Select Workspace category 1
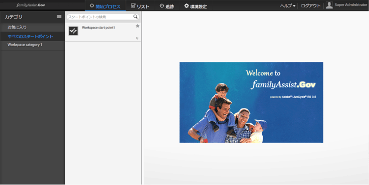The height and width of the screenshot is (185, 369). coord(32,45)
